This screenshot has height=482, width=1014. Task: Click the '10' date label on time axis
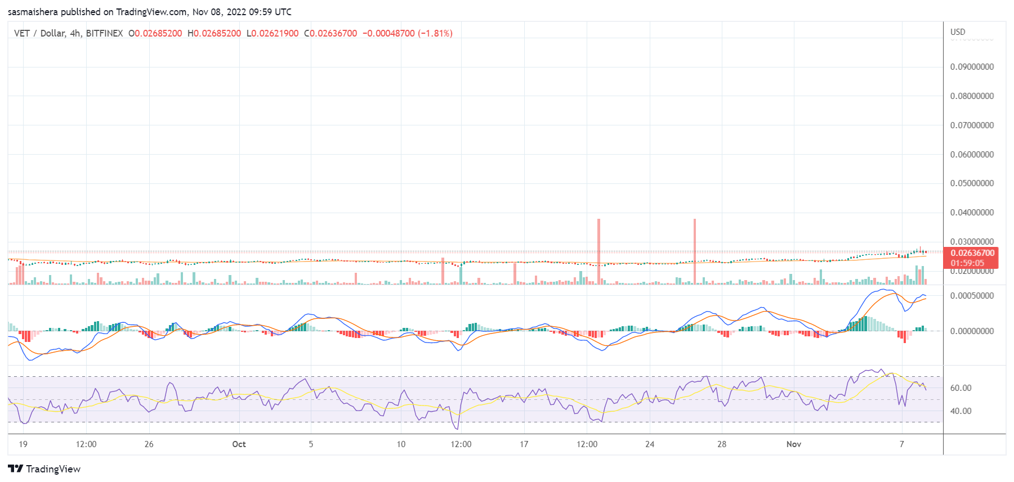point(401,444)
